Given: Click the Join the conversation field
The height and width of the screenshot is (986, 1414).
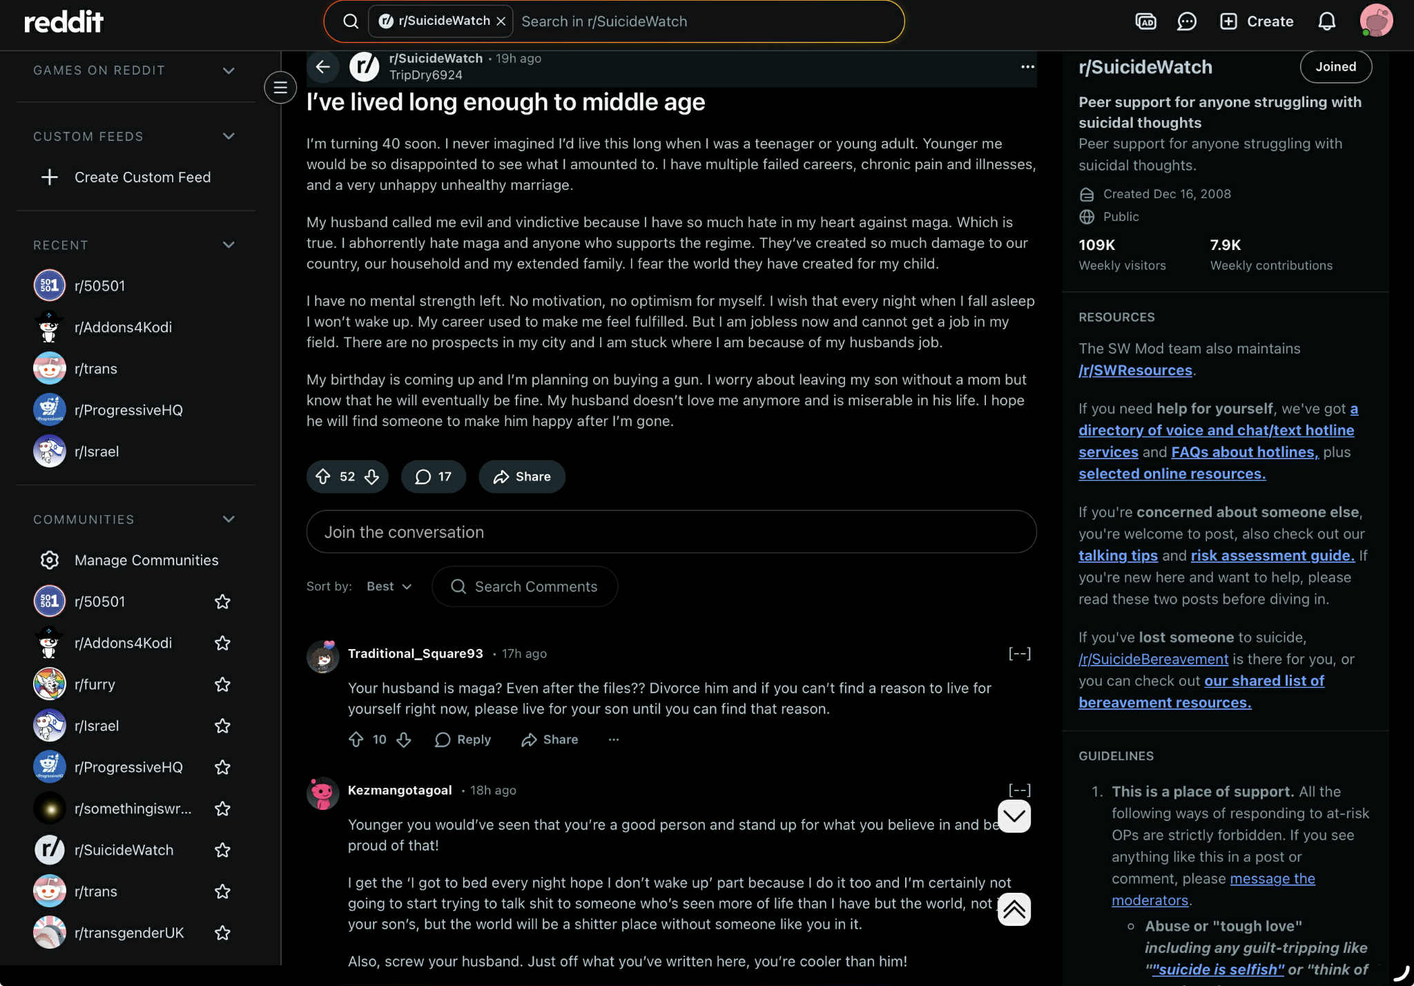Looking at the screenshot, I should (671, 532).
